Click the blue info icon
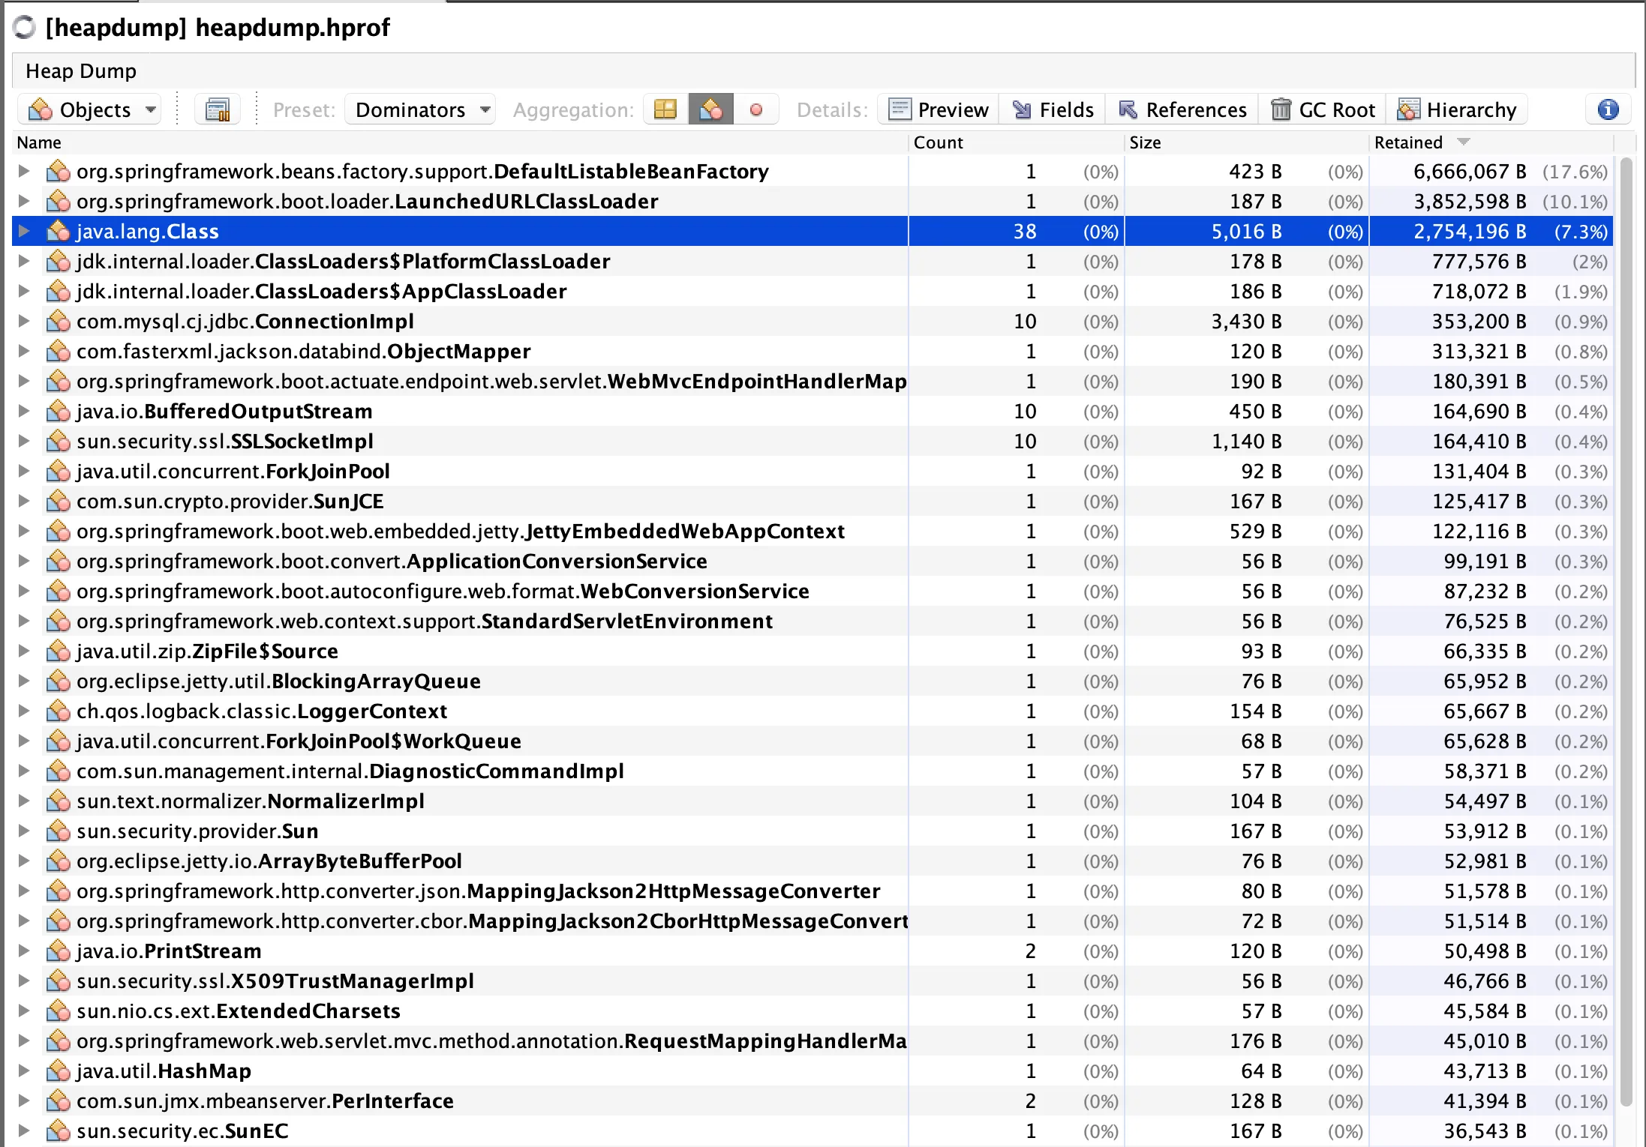 (x=1608, y=110)
